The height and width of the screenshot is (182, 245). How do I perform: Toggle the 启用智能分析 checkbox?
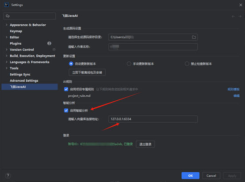point(66,110)
